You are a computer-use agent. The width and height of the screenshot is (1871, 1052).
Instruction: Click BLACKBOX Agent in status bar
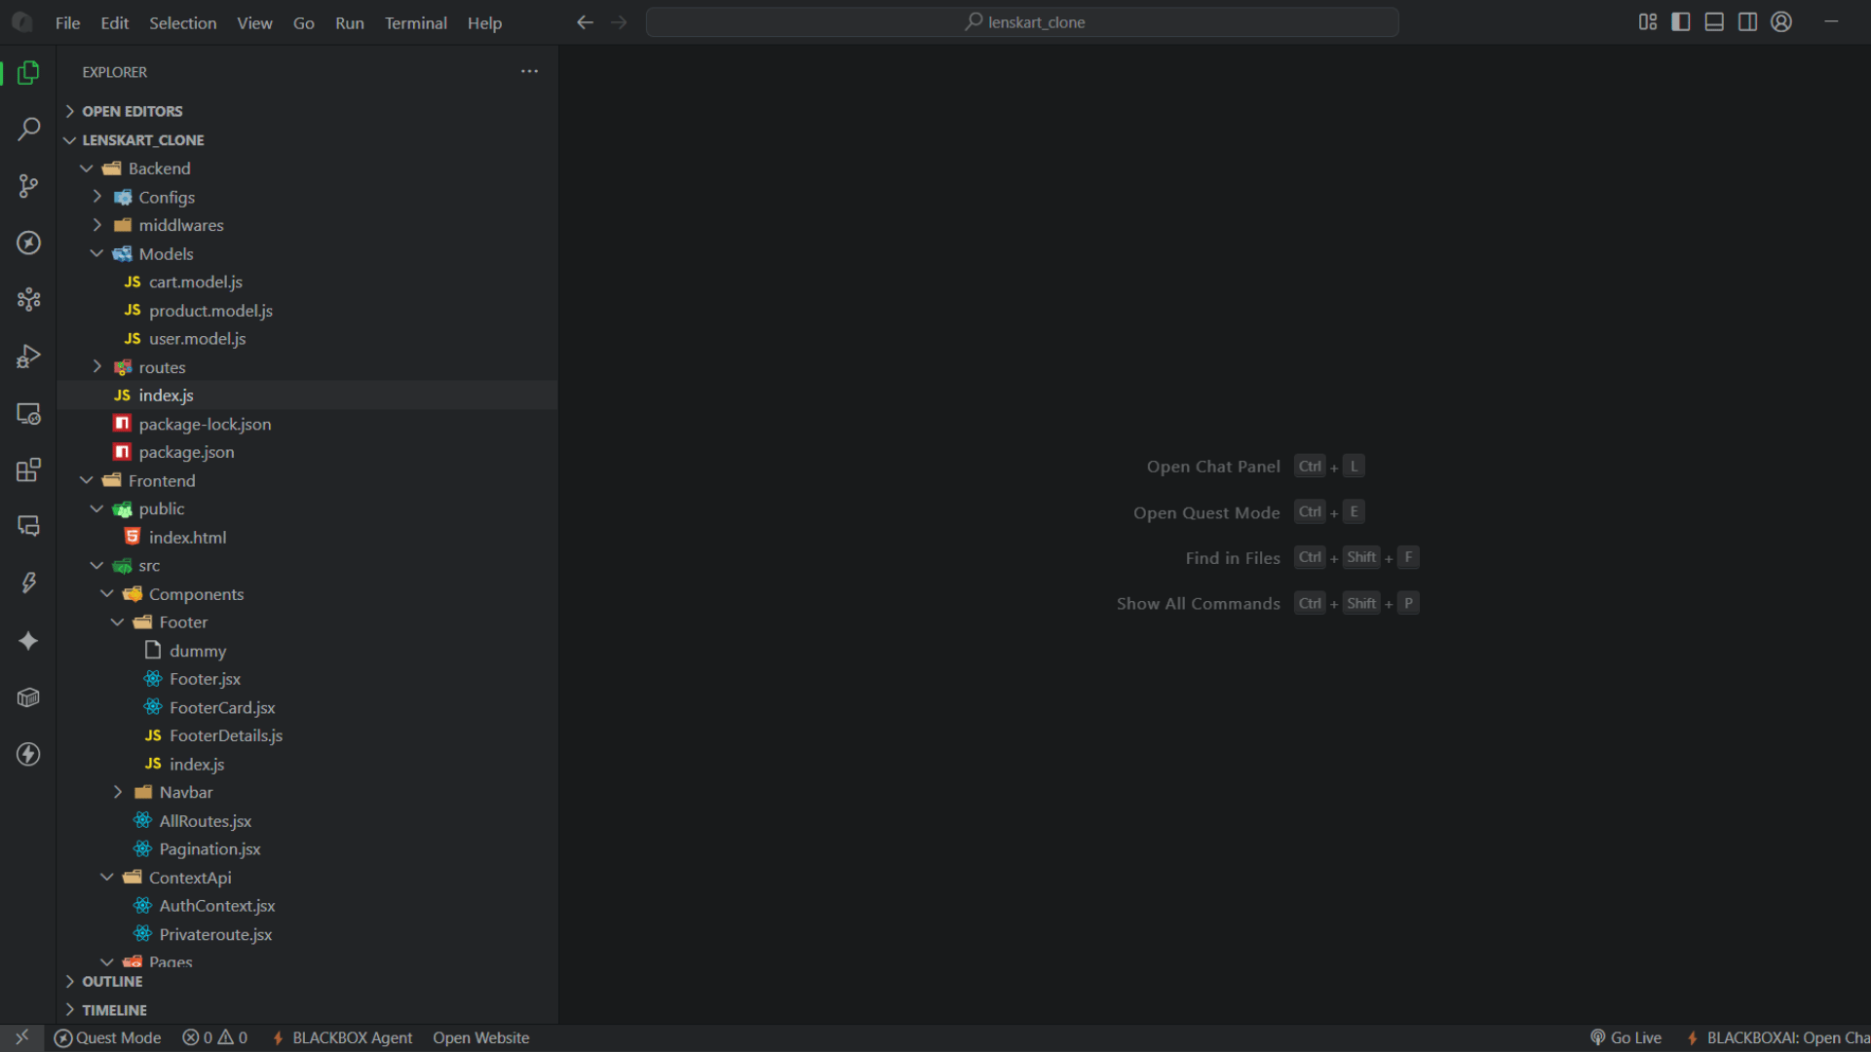coord(342,1037)
